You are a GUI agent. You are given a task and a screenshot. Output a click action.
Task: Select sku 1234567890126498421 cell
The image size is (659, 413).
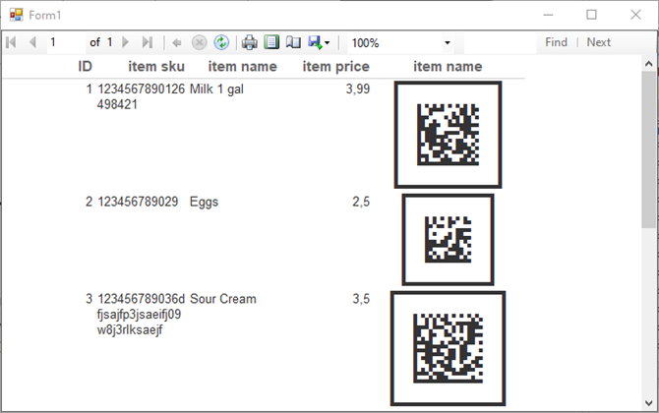coord(141,96)
